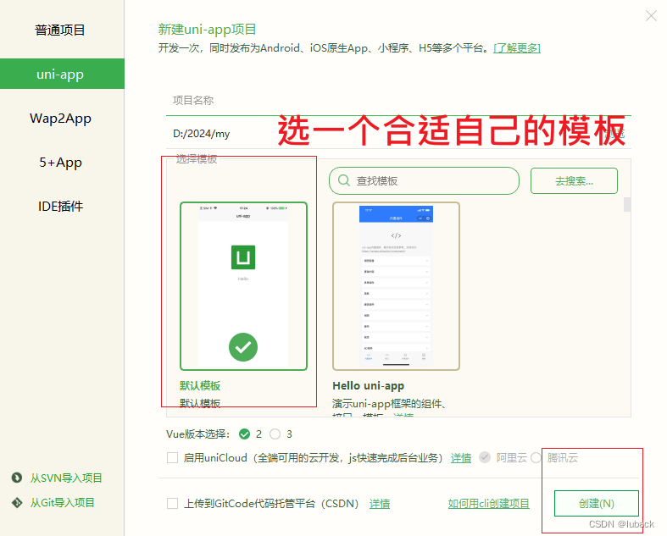Open 详情 link beside uniCloud option

pos(461,458)
